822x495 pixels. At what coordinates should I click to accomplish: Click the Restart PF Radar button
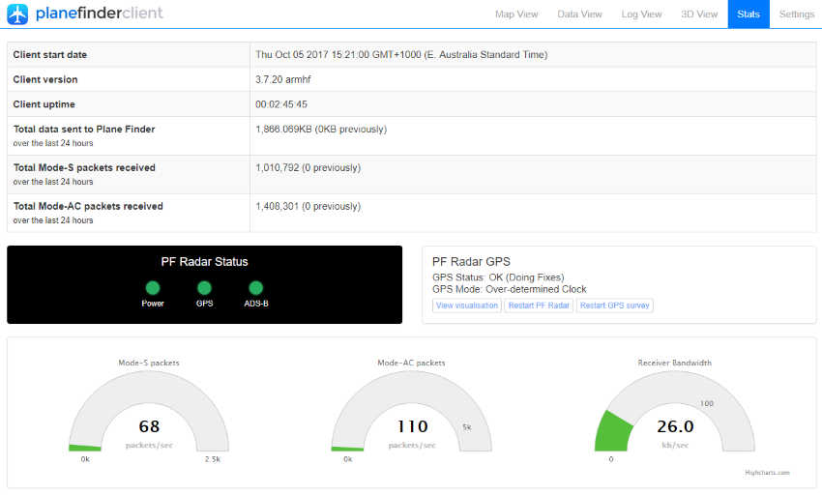[539, 306]
